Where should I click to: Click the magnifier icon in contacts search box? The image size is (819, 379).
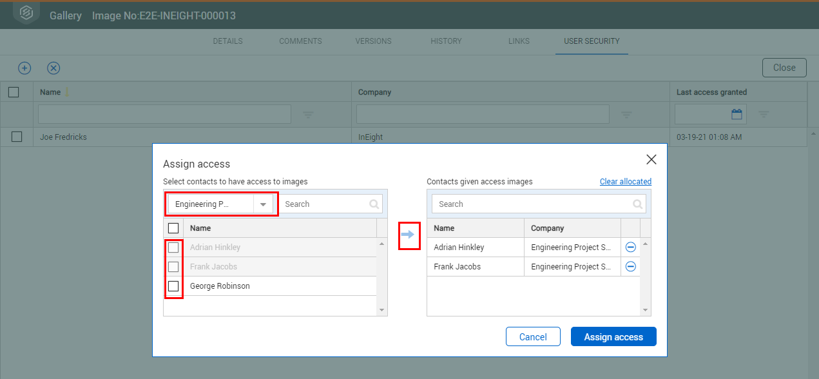[374, 204]
